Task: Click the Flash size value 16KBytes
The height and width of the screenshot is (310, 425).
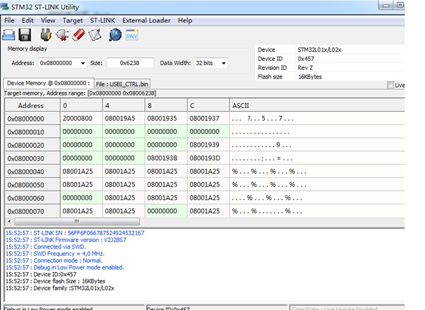Action: click(310, 77)
